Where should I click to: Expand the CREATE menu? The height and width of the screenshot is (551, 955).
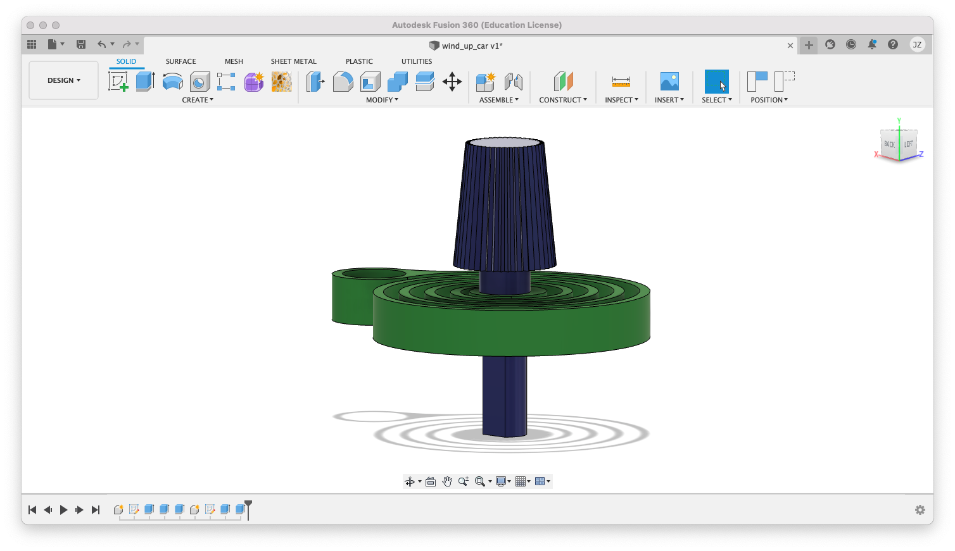pyautogui.click(x=198, y=100)
